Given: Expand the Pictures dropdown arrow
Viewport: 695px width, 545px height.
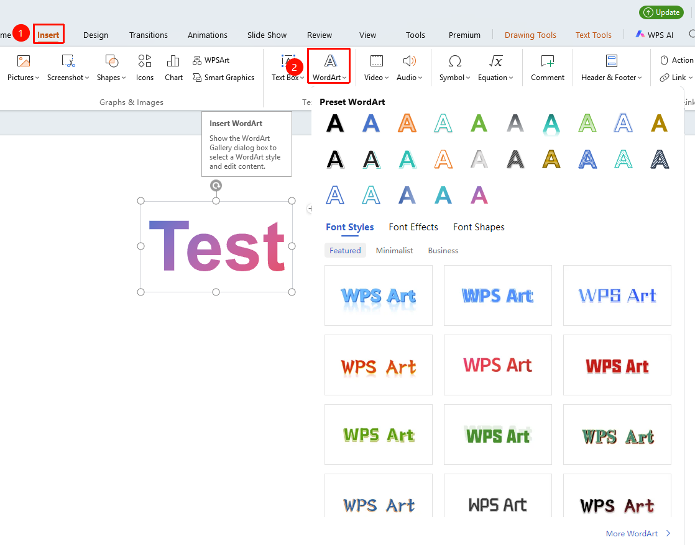Looking at the screenshot, I should point(37,78).
